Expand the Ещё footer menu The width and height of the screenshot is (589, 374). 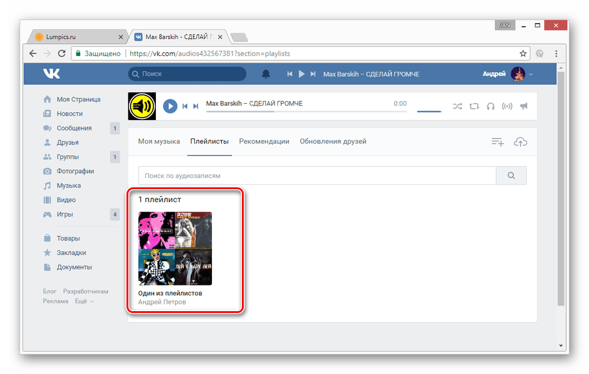[x=84, y=301]
